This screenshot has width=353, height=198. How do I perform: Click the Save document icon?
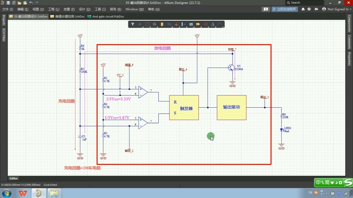[8, 3]
